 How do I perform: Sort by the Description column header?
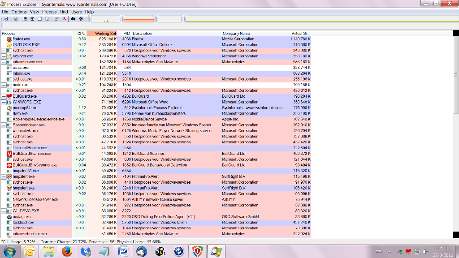[177, 33]
